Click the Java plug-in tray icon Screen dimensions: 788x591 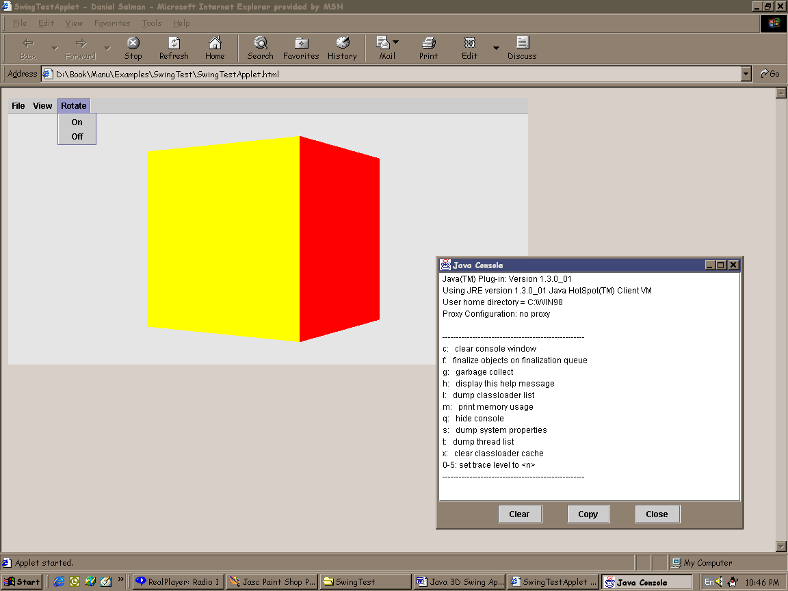(x=733, y=582)
